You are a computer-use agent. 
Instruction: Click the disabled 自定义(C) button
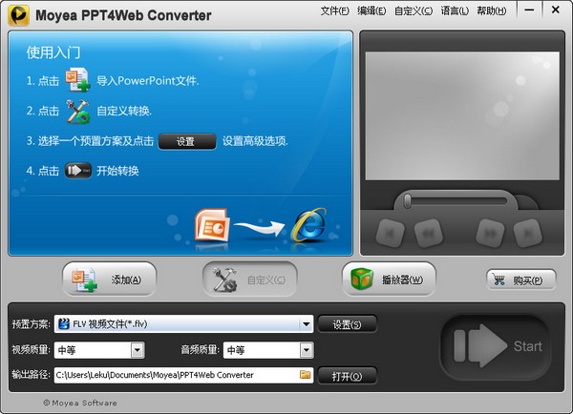click(249, 279)
